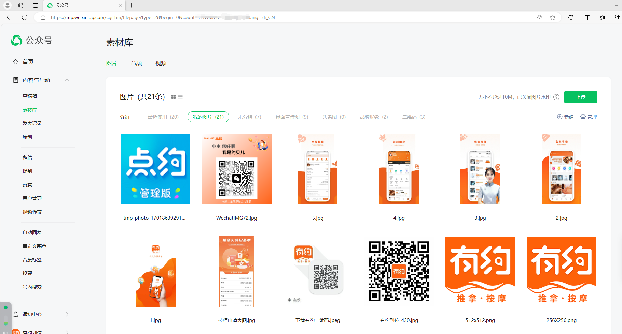View site information lock icon

click(43, 17)
